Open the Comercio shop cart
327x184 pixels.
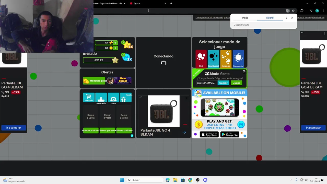click(x=89, y=97)
